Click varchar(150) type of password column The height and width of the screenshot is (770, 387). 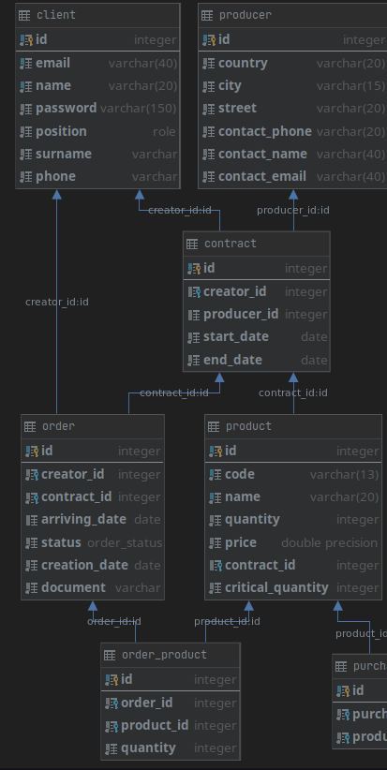[138, 109]
